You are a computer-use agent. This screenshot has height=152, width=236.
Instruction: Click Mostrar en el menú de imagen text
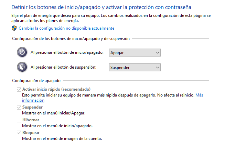tap(62, 139)
